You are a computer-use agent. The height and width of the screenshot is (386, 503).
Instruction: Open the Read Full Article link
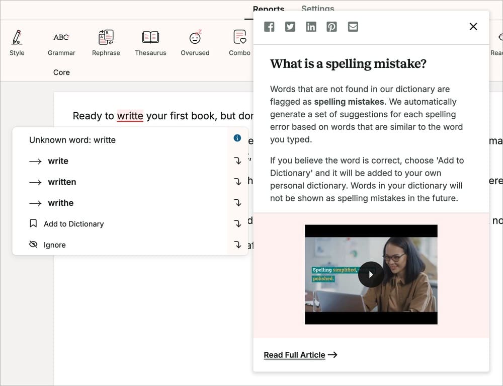tap(300, 355)
